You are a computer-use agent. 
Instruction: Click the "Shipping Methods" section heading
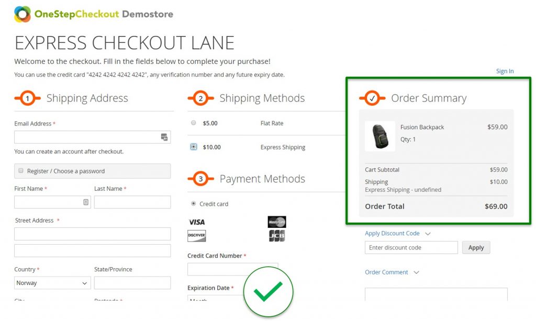(262, 98)
